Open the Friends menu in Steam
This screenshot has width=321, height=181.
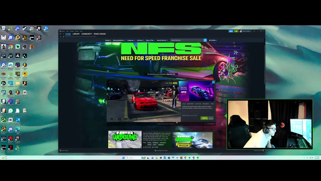click(72, 31)
